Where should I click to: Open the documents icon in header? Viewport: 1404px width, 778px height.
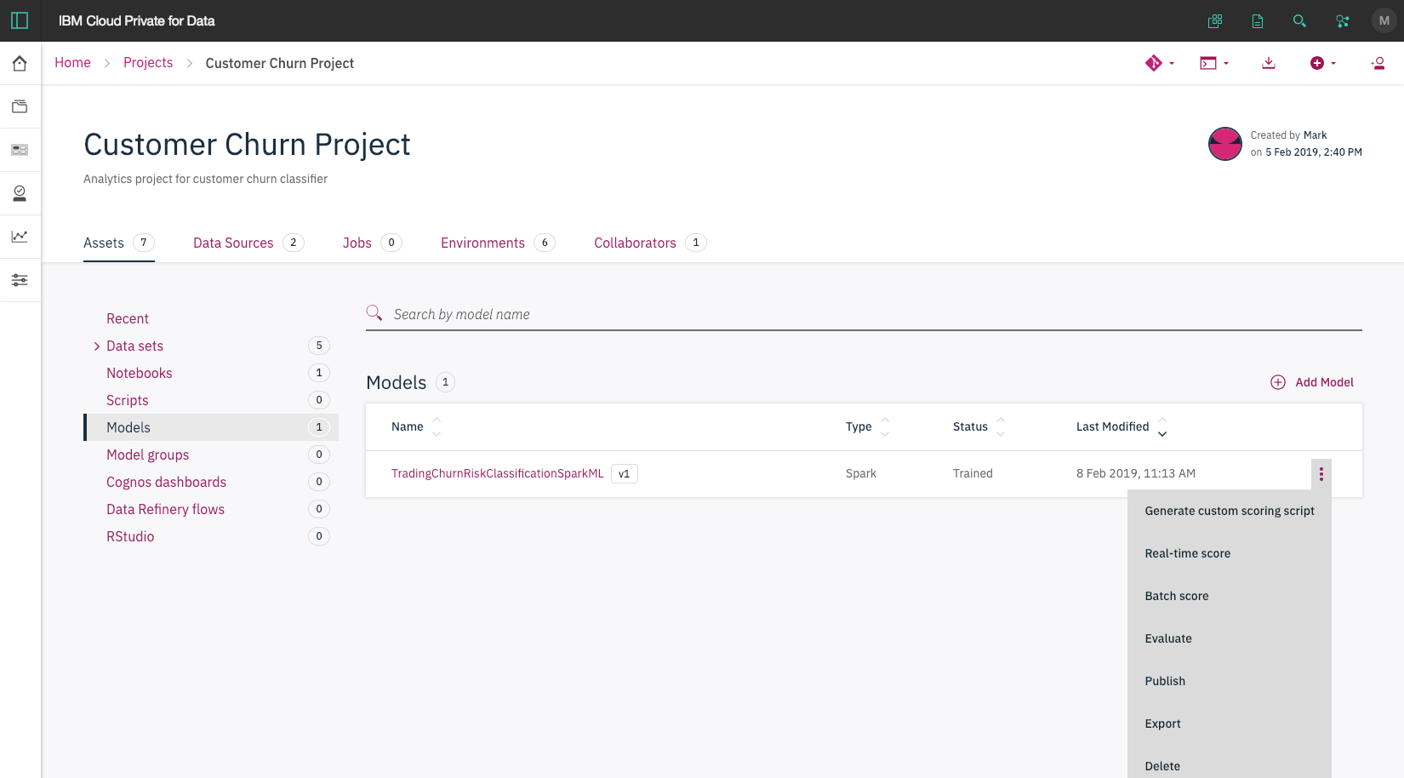click(1258, 21)
